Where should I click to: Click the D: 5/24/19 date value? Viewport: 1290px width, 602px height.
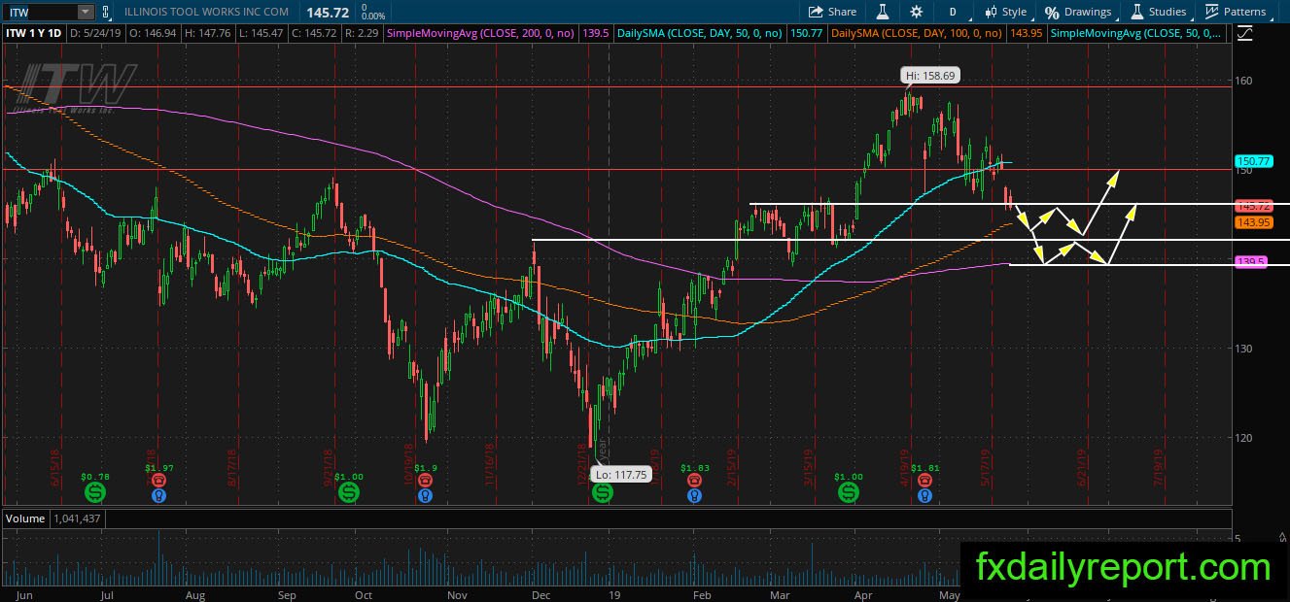click(x=97, y=33)
